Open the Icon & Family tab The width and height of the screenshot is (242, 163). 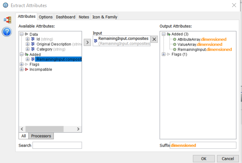(105, 17)
